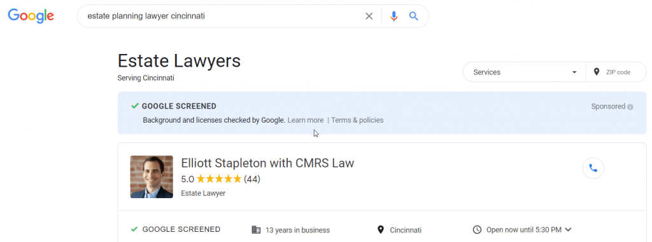Click the green Google Screened checkmark in banner
652x242 pixels.
coord(135,106)
